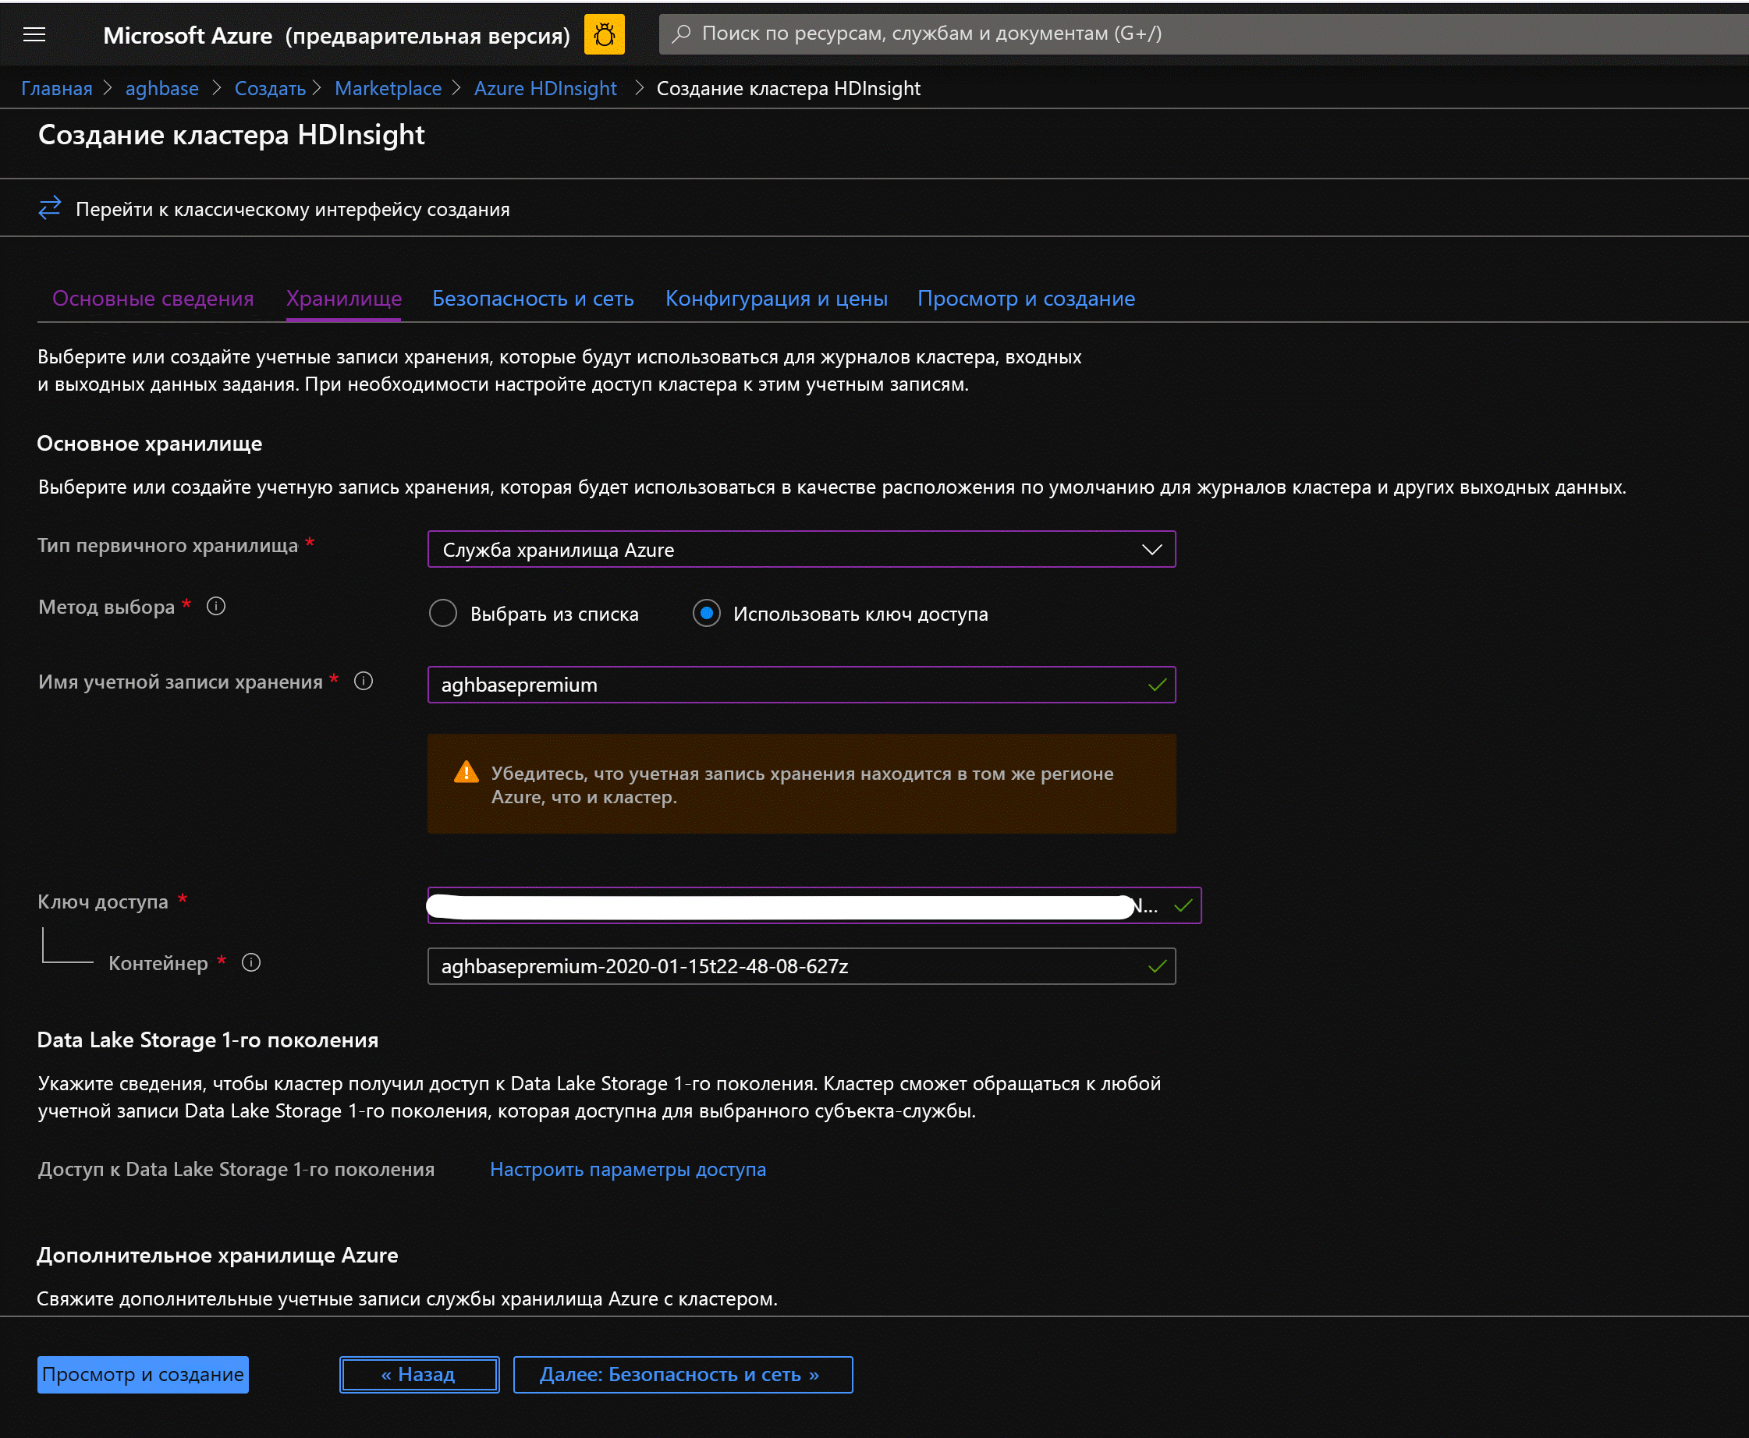Viewport: 1749px width, 1438px height.
Task: Click the classic interface switch arrows icon
Action: [x=50, y=207]
